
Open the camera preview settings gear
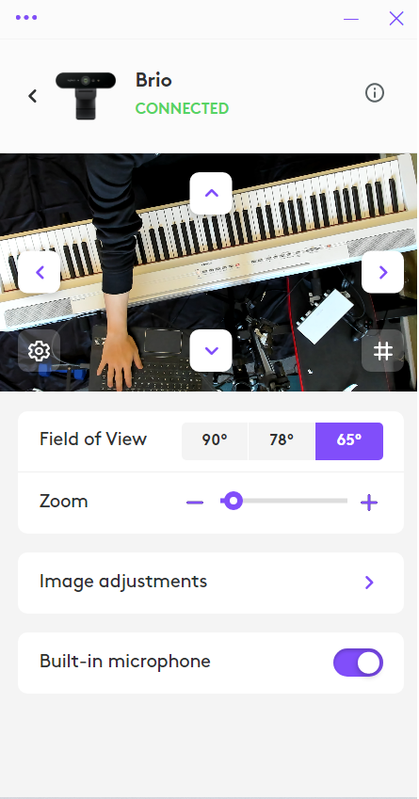[x=40, y=351]
